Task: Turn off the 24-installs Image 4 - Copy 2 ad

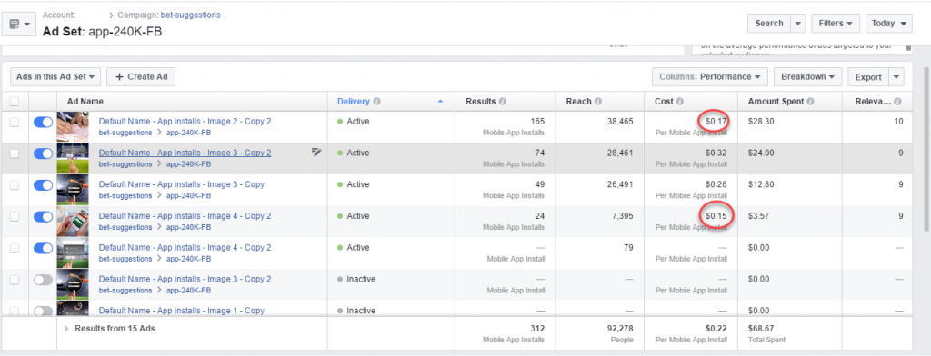Action: 44,216
